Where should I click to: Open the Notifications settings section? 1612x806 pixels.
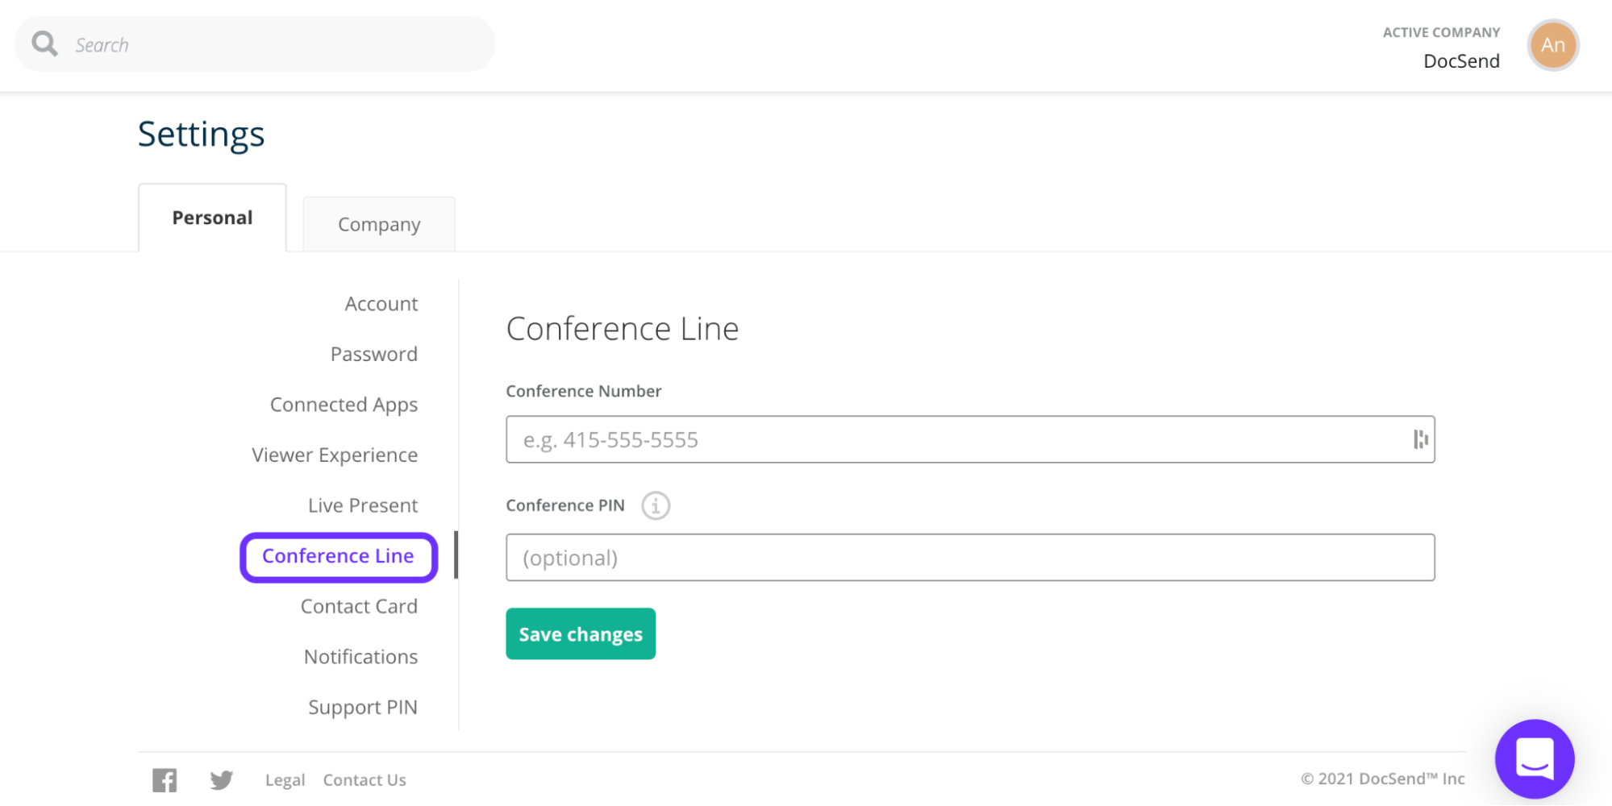(x=360, y=656)
